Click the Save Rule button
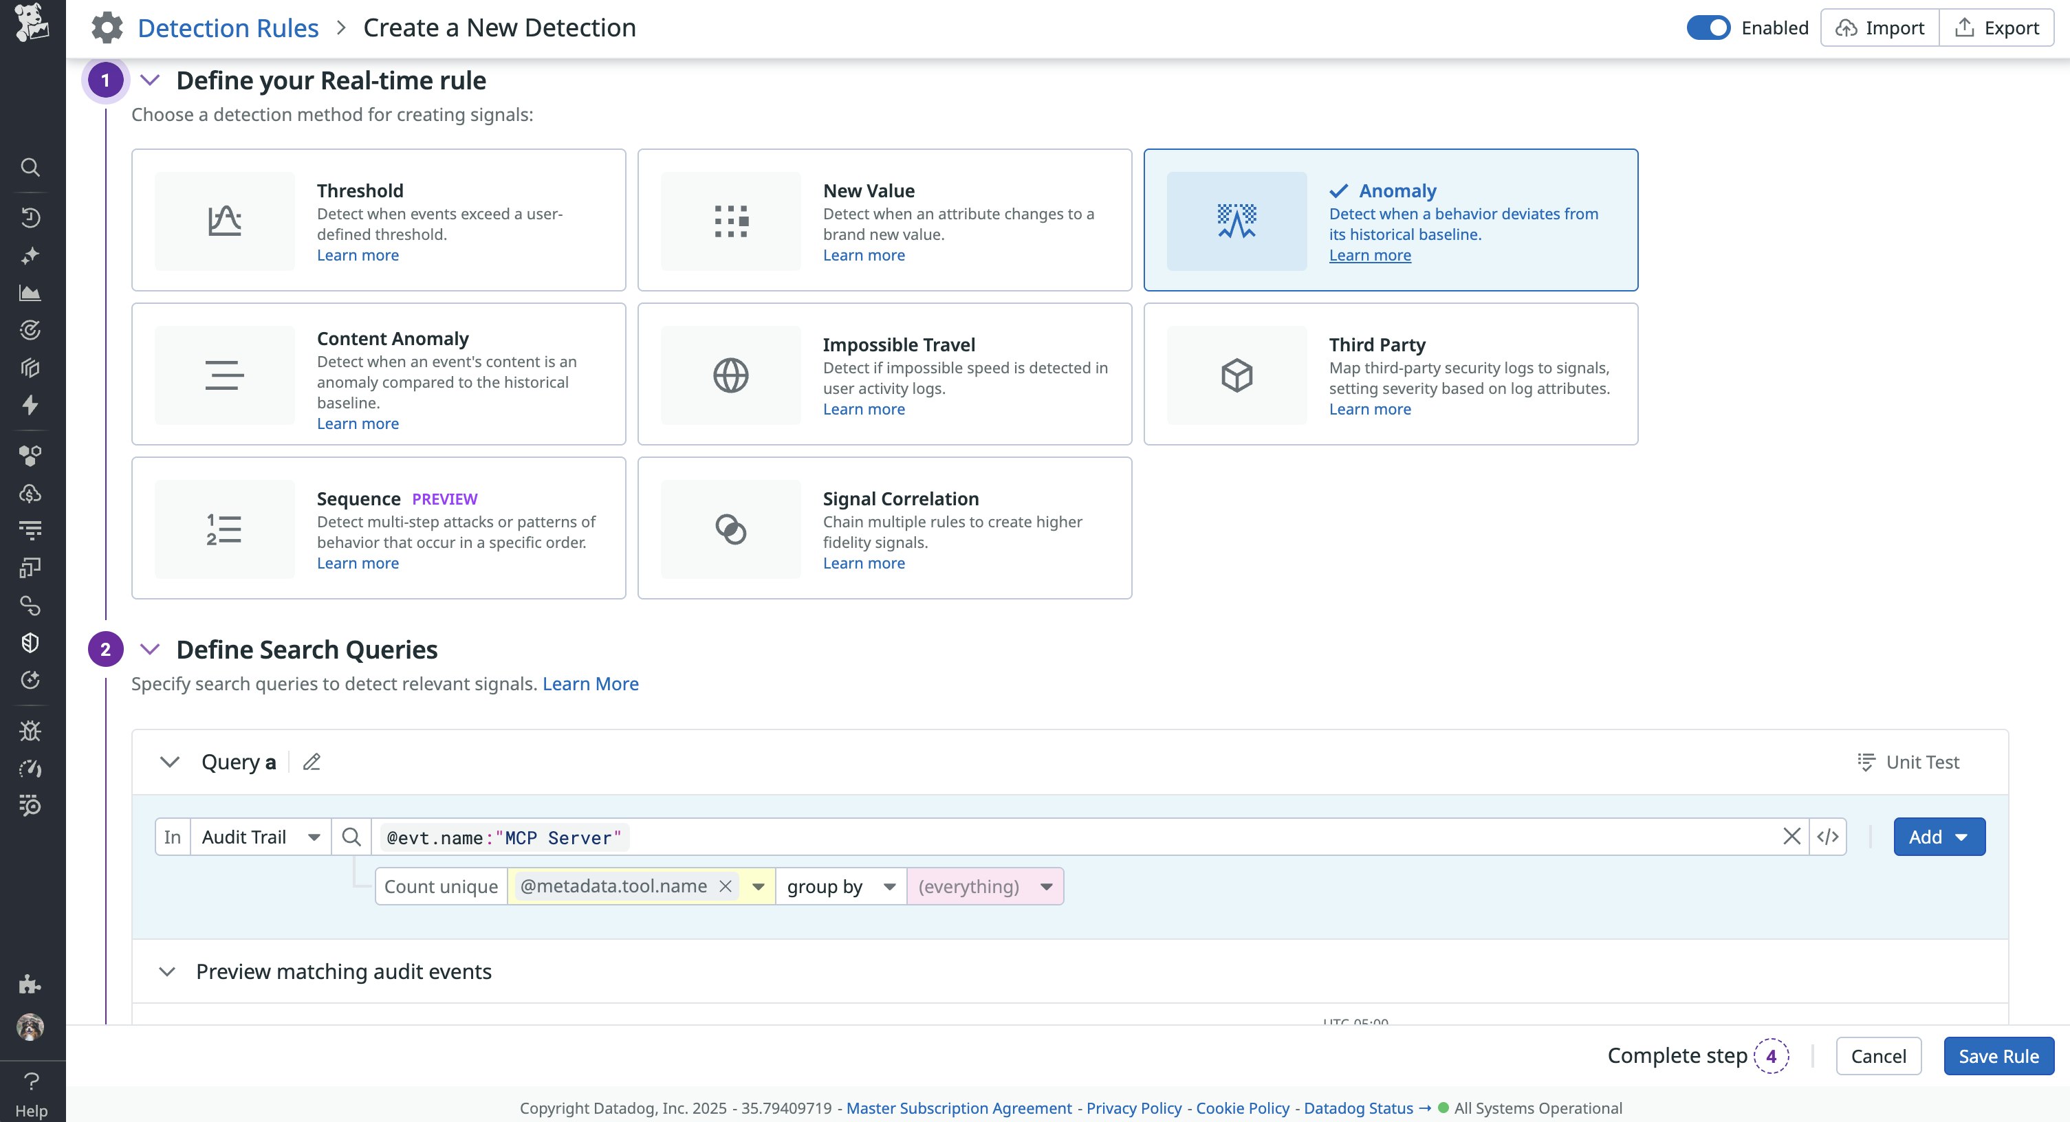This screenshot has height=1122, width=2070. tap(1998, 1055)
